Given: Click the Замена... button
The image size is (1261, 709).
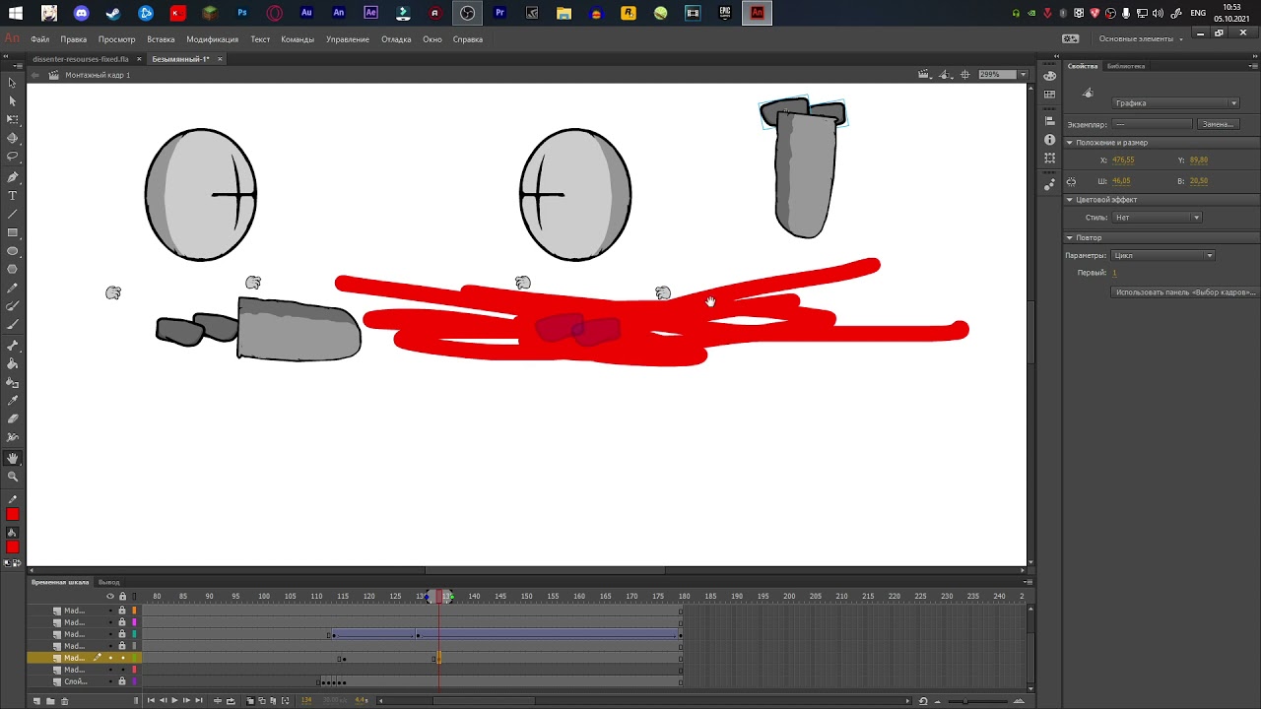Looking at the screenshot, I should [x=1218, y=124].
